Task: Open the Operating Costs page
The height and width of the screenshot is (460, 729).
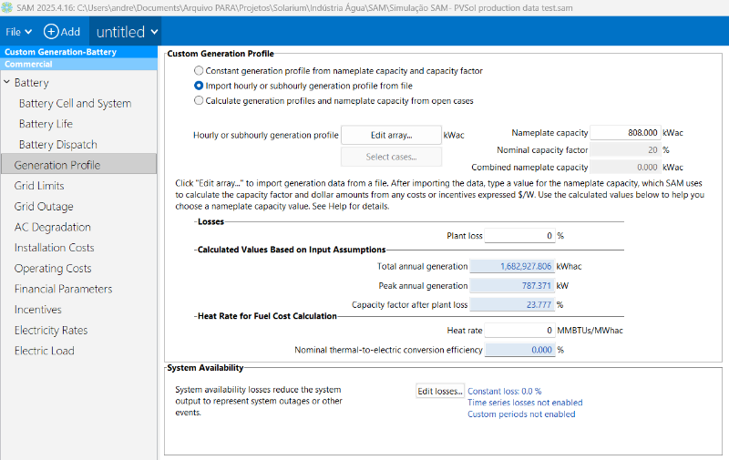Action: [x=53, y=268]
